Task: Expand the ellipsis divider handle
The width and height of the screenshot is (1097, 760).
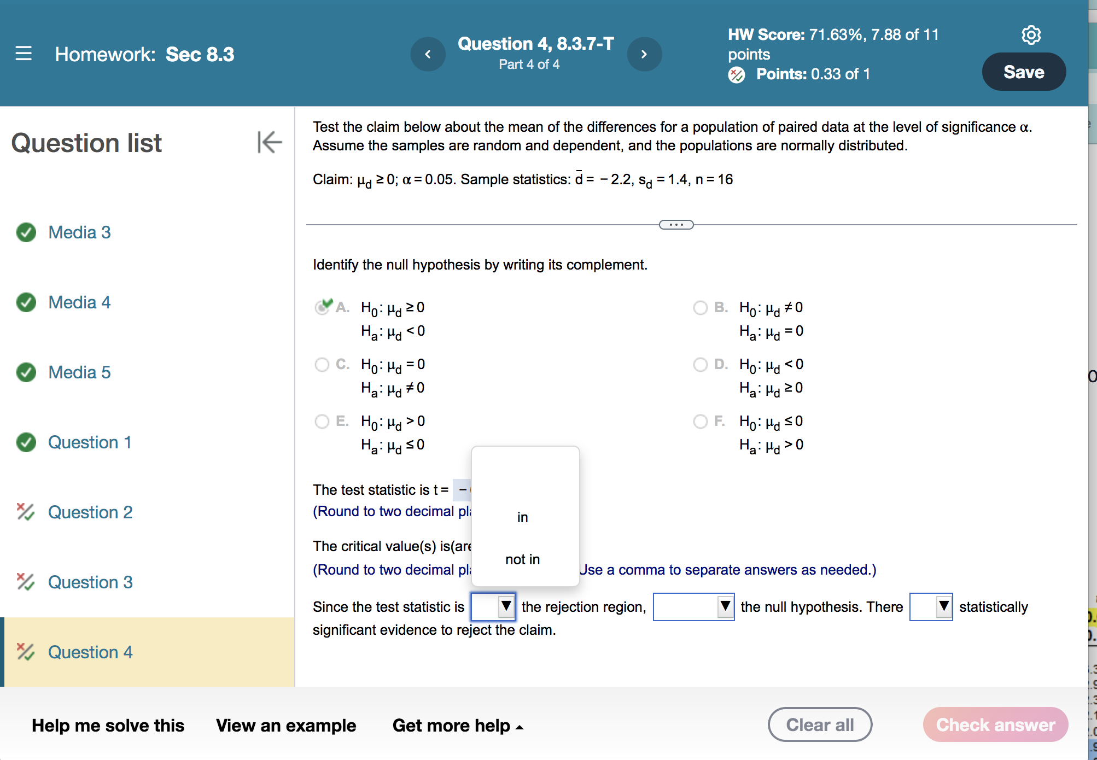Action: [676, 225]
